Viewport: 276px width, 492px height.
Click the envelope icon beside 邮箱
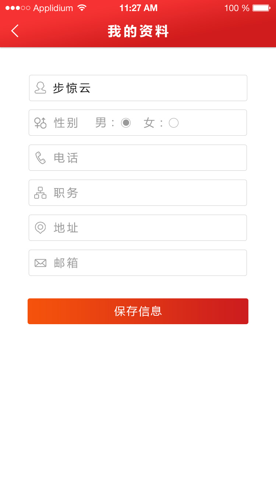click(40, 263)
